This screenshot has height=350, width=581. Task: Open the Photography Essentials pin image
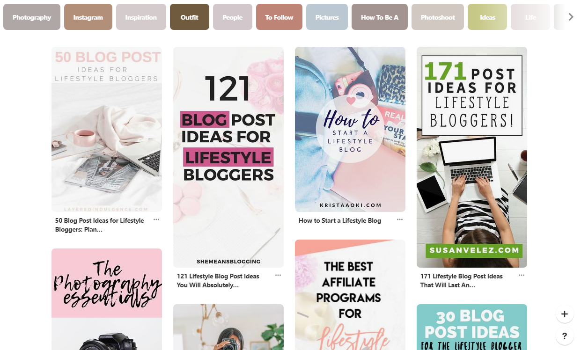click(x=107, y=299)
